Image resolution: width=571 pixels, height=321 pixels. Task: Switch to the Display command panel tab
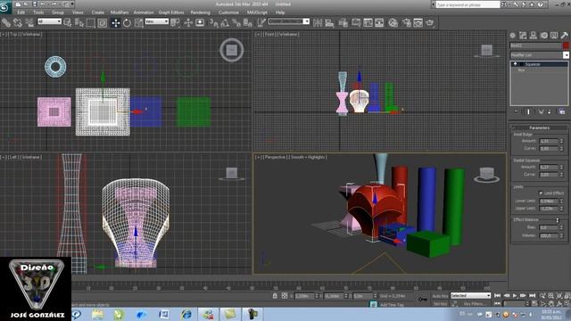point(554,36)
